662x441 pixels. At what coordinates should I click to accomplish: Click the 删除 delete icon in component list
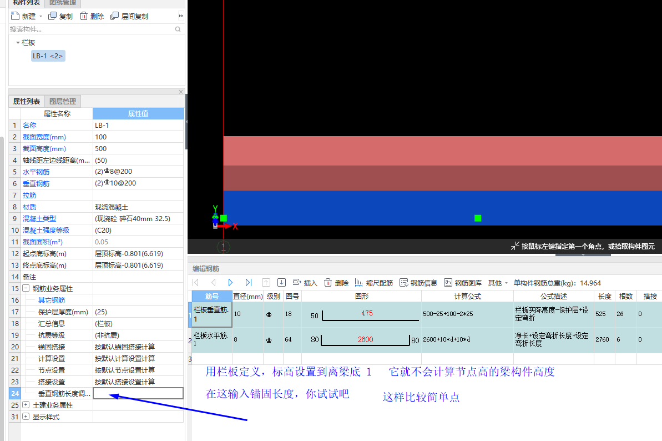[84, 16]
